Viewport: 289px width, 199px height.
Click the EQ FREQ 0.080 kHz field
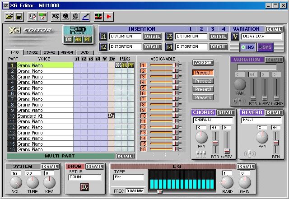click(135, 191)
